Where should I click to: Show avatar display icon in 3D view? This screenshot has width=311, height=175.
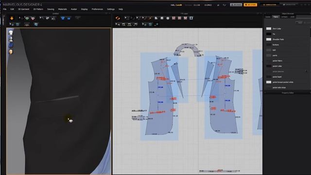(x=11, y=39)
